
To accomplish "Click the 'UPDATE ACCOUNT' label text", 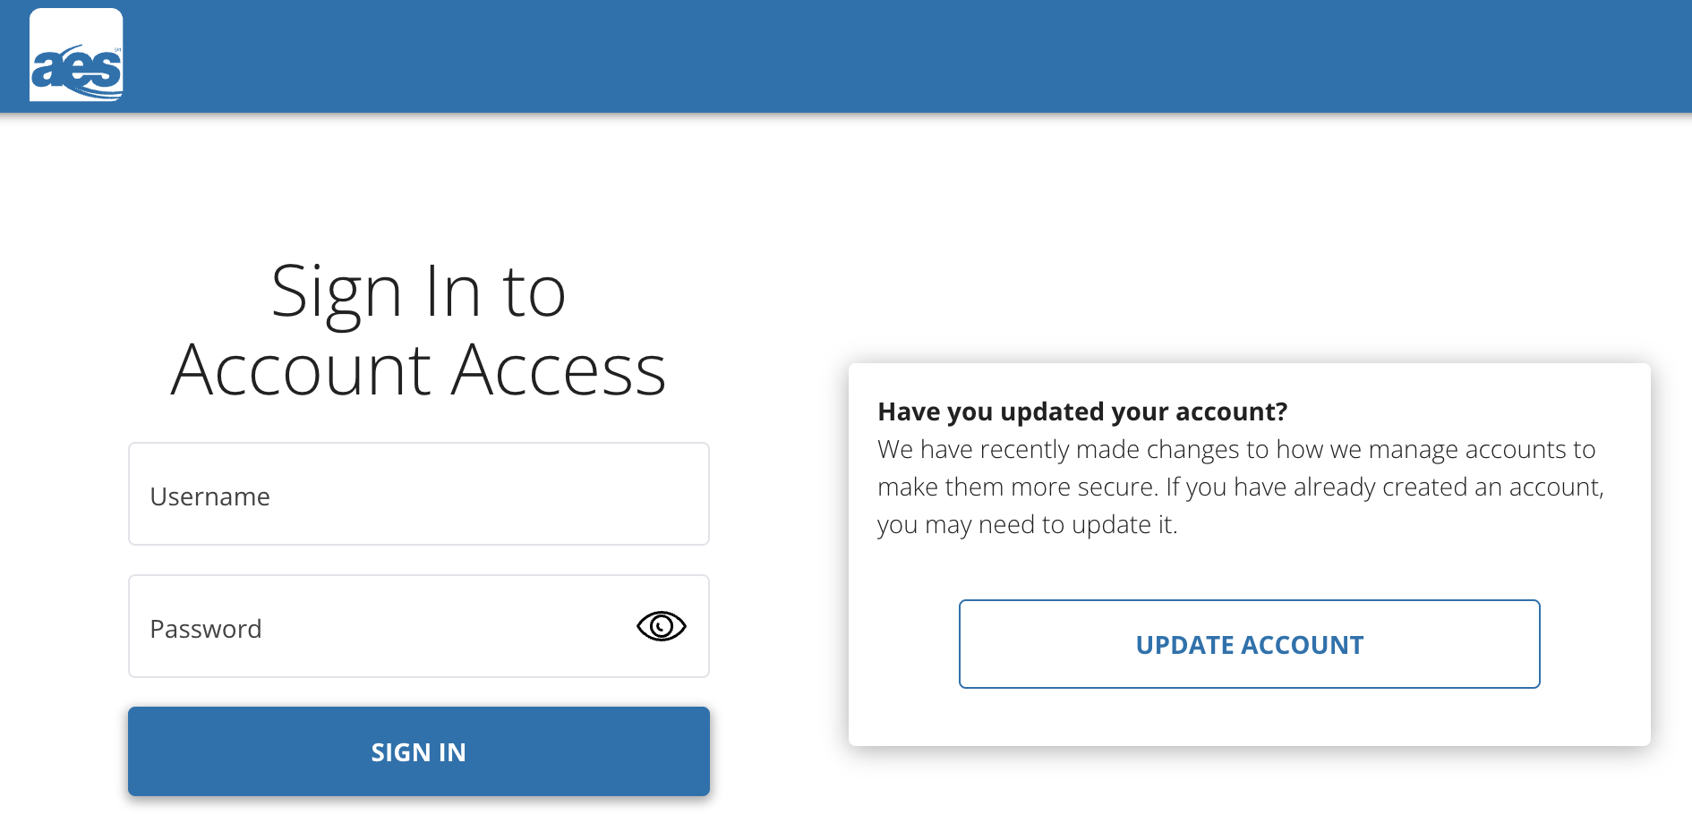I will [x=1250, y=645].
